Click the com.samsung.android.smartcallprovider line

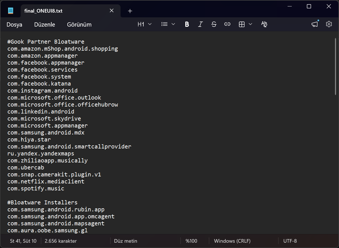[69, 147]
